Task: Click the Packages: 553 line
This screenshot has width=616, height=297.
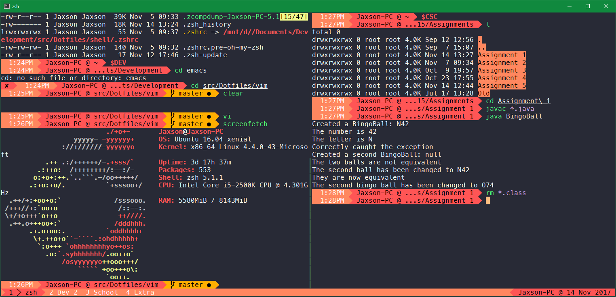Action: [x=184, y=170]
